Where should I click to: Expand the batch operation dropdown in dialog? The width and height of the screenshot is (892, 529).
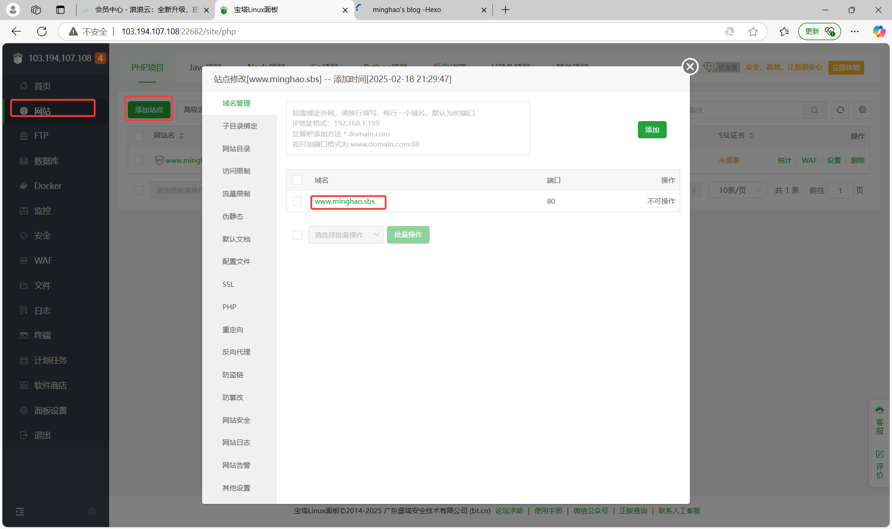point(346,235)
